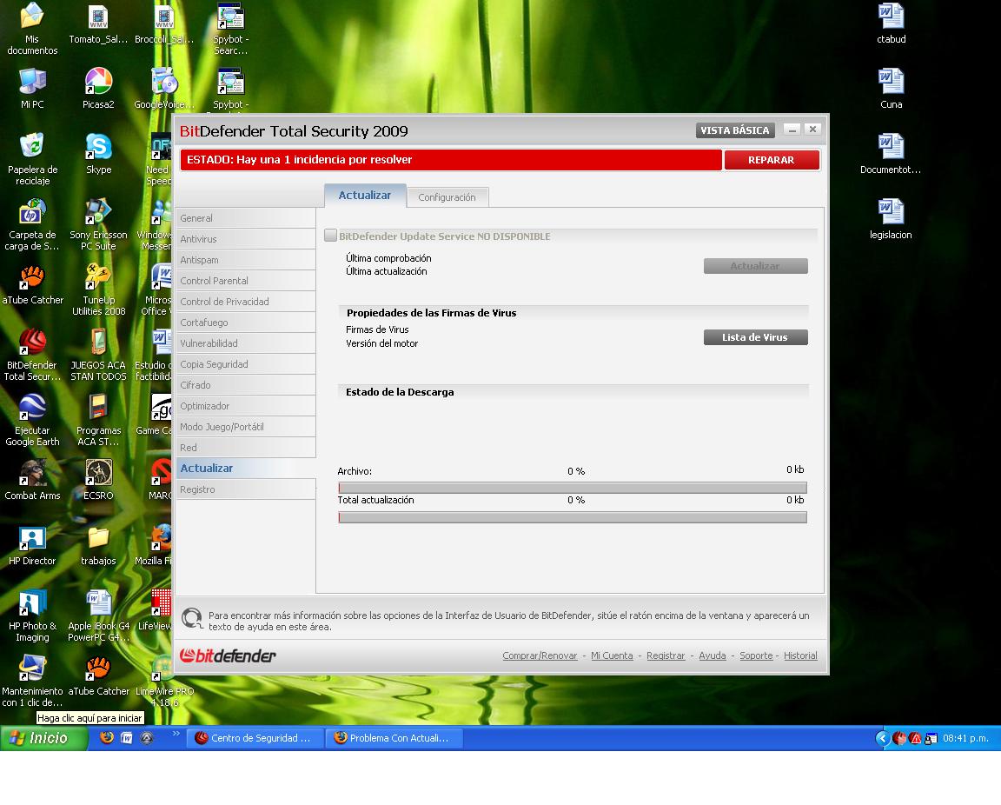Open Cortafuego section in sidebar
The image size is (1001, 805).
click(x=246, y=323)
